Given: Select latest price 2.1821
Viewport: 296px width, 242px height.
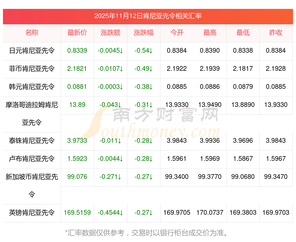Looking at the screenshot, I should click(x=77, y=69).
